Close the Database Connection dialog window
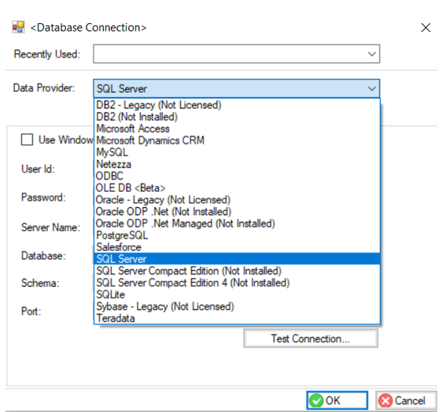The width and height of the screenshot is (443, 412). pyautogui.click(x=425, y=28)
